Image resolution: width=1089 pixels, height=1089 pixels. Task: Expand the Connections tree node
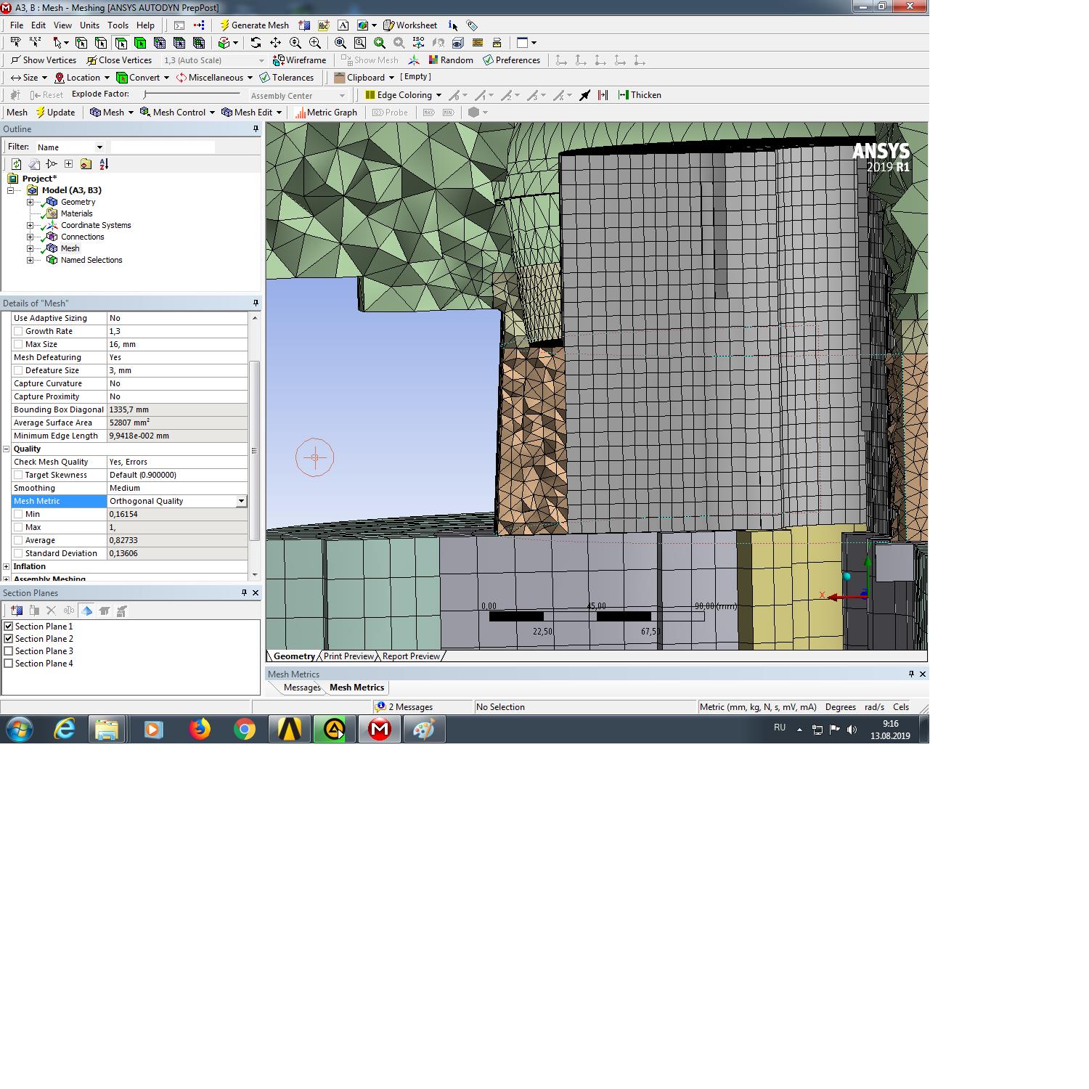[30, 237]
